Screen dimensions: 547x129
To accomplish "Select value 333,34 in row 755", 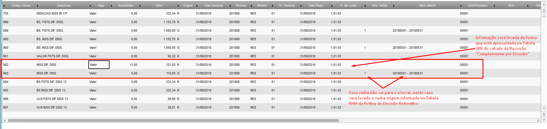I will pyautogui.click(x=171, y=13).
